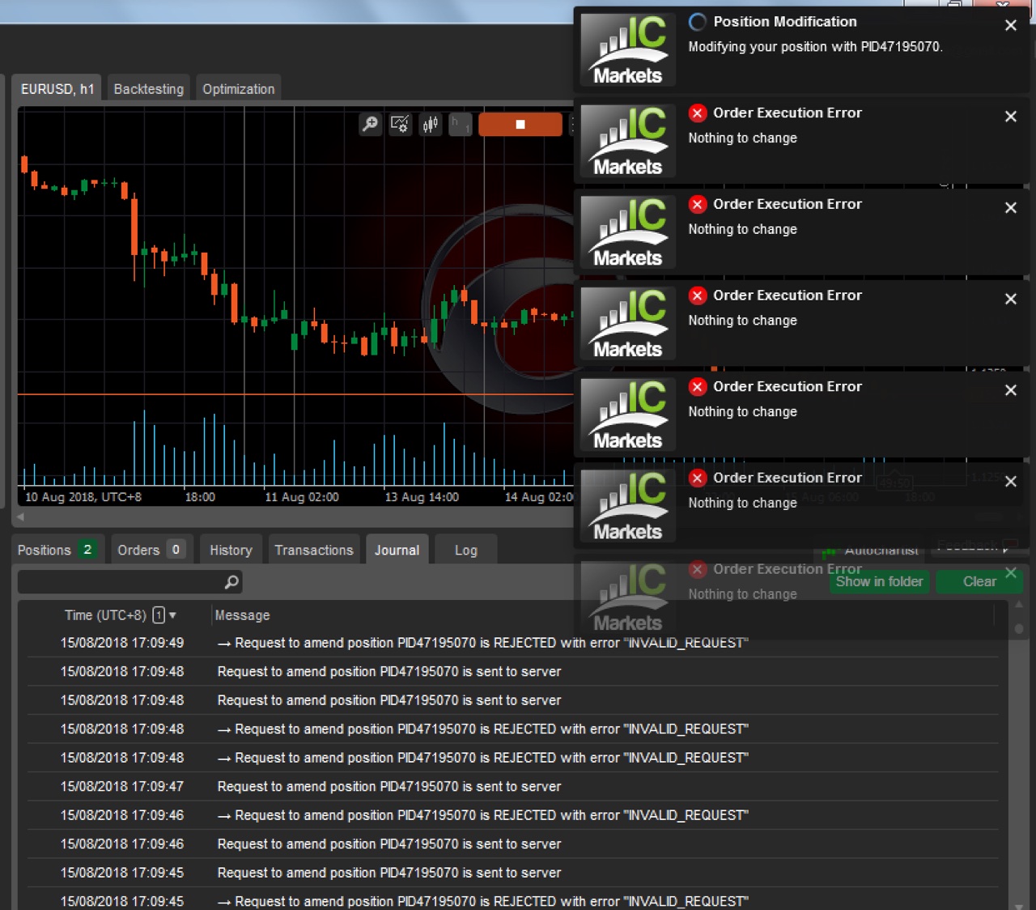Screen dimensions: 1036x910
Task: Close the fifth Order Execution Error notification
Action: (x=1011, y=482)
